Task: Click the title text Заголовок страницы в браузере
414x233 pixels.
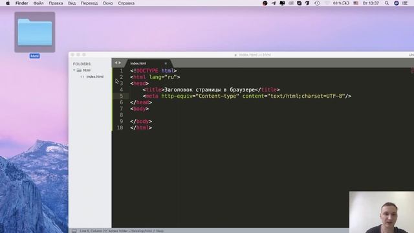Action: pyautogui.click(x=210, y=90)
